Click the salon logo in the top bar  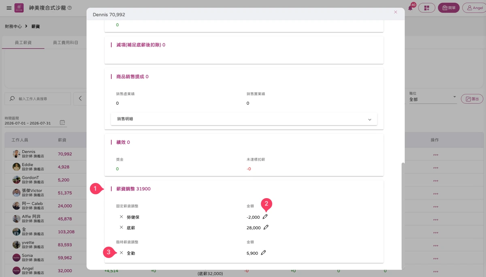pyautogui.click(x=19, y=8)
